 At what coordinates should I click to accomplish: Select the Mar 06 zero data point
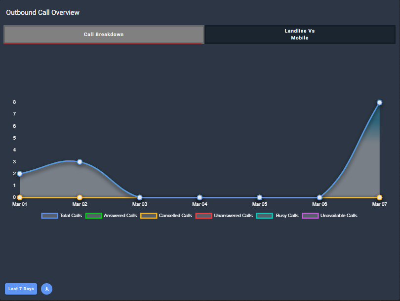[x=320, y=197]
